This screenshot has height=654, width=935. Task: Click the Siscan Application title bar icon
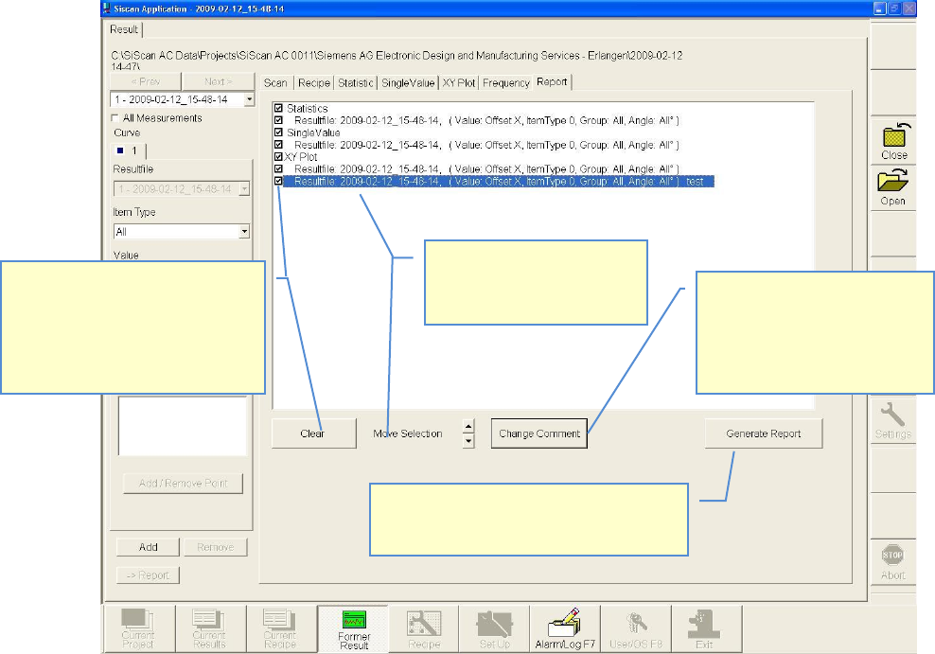tap(107, 9)
